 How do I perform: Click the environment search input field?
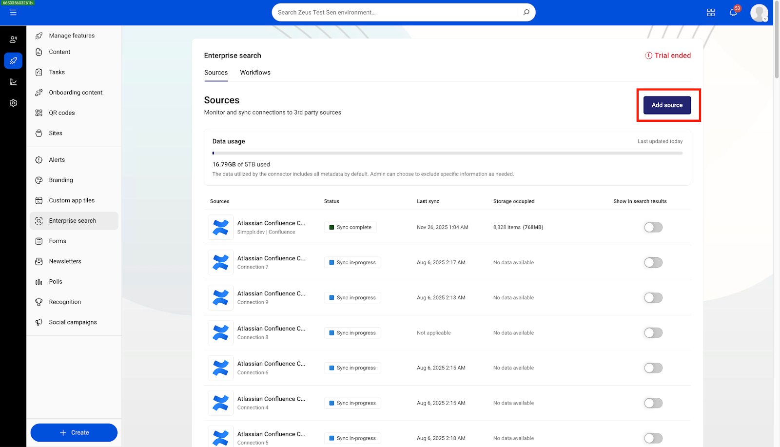395,13
